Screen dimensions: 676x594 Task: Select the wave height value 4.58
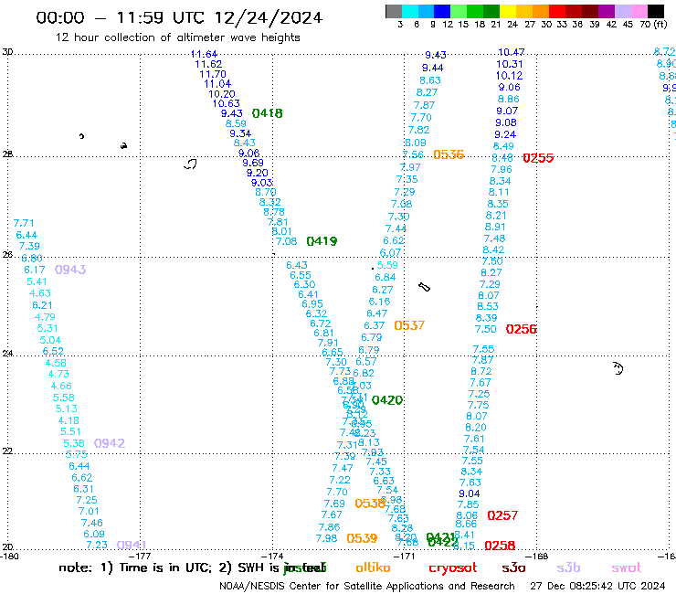click(x=56, y=363)
